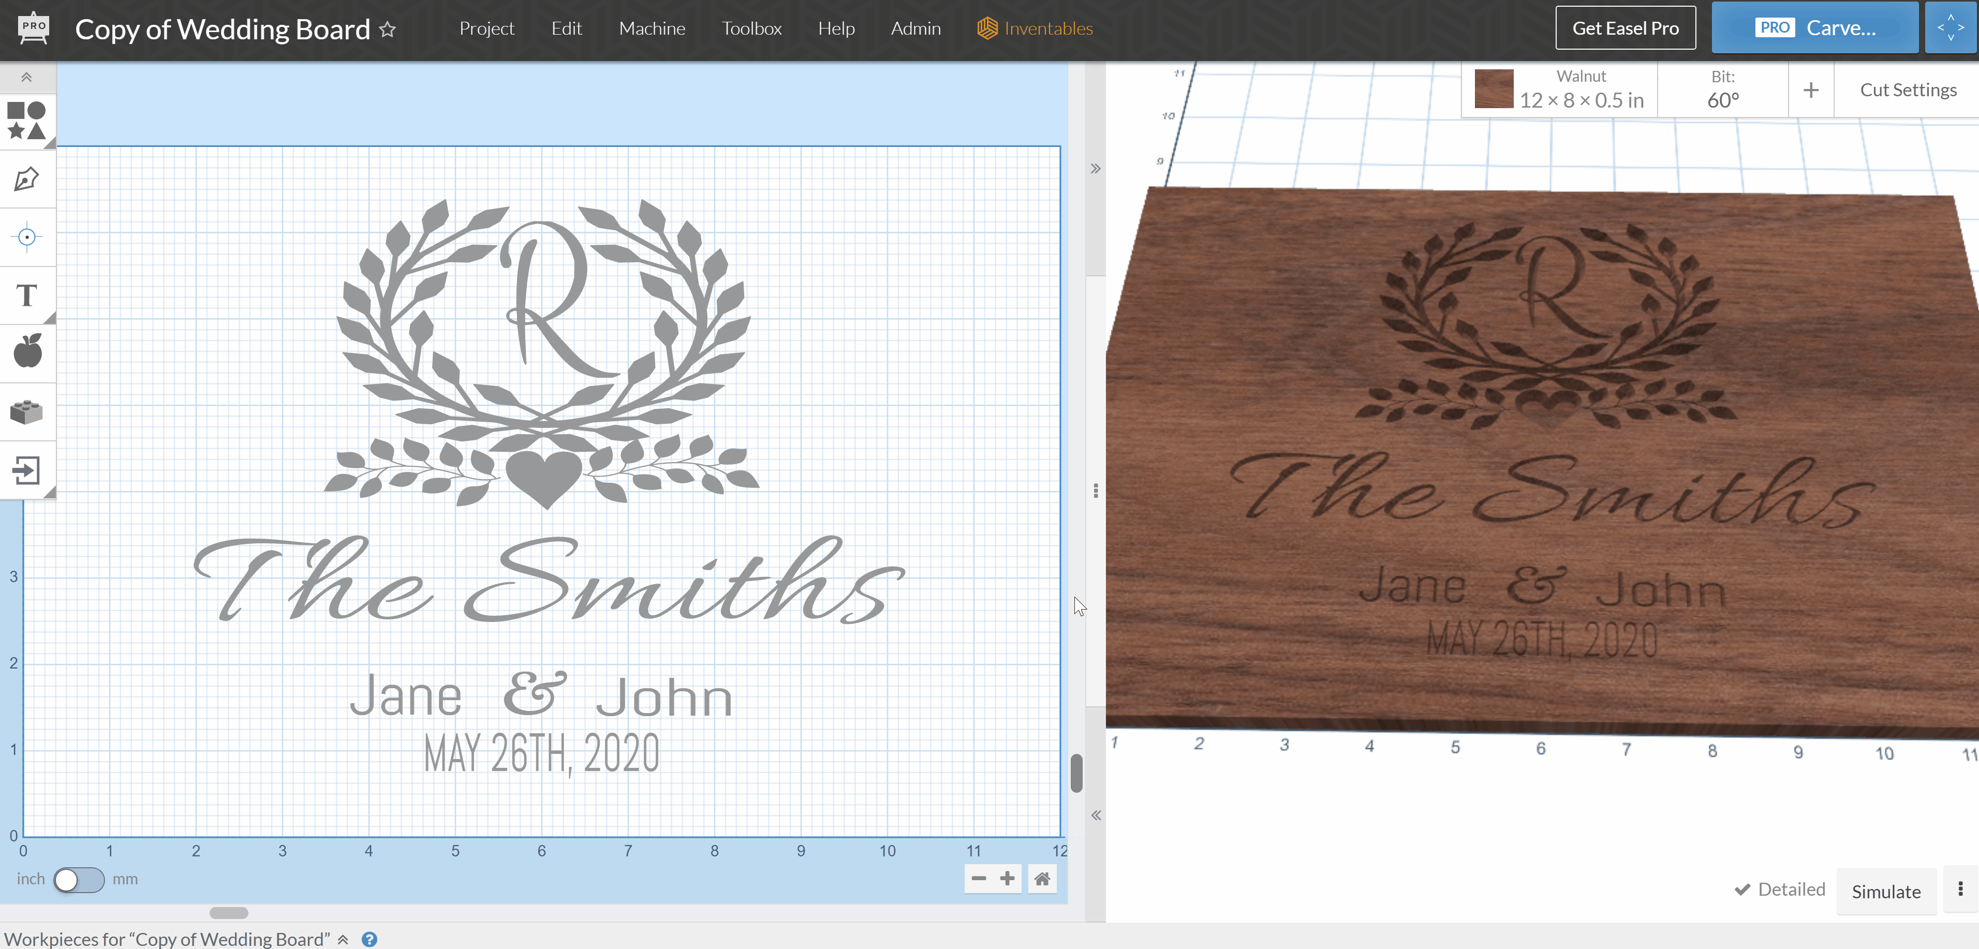Viewport: 1979px width, 949px height.
Task: Click the Simulate button
Action: point(1885,892)
